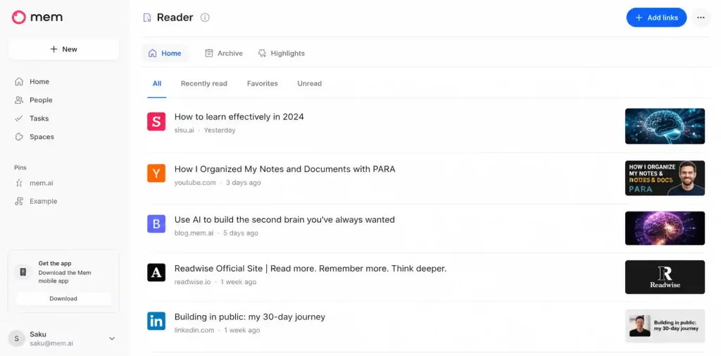Open the Spaces sidebar item

tap(42, 137)
